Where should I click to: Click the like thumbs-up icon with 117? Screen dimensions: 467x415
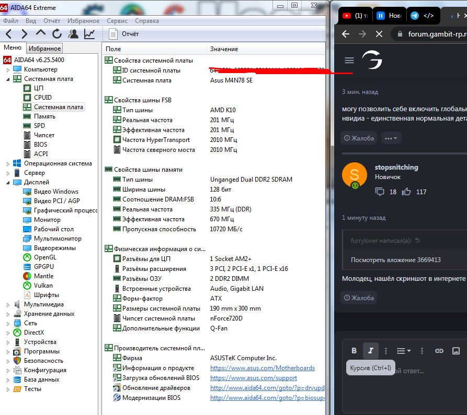coord(406,192)
